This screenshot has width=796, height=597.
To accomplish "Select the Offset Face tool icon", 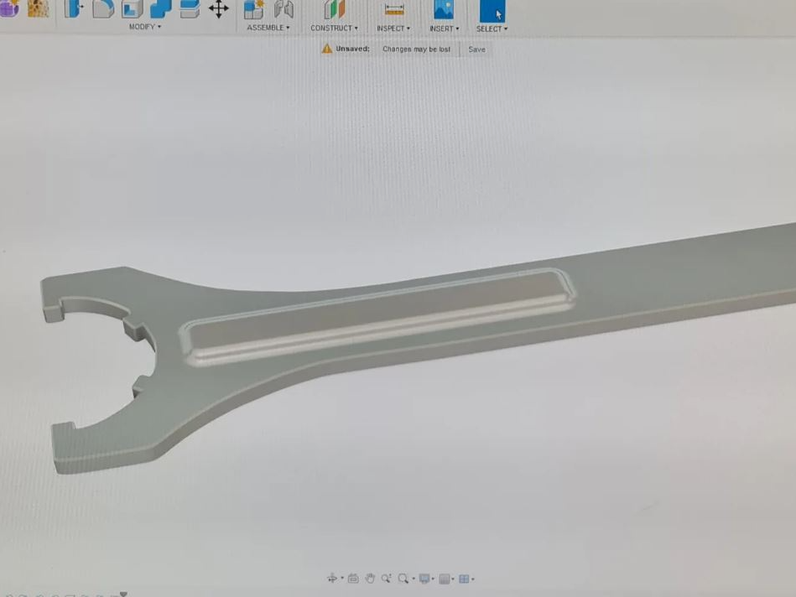I will pyautogui.click(x=190, y=8).
